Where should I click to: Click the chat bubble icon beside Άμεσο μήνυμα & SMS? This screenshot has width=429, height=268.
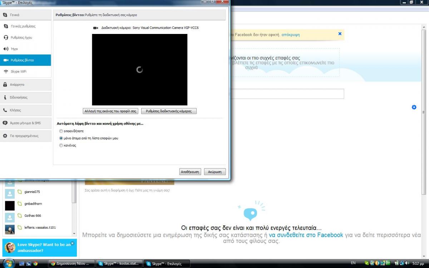point(5,123)
